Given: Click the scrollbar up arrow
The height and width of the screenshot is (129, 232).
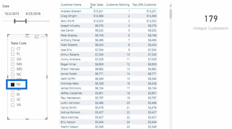Looking at the screenshot, I should pos(171,6).
